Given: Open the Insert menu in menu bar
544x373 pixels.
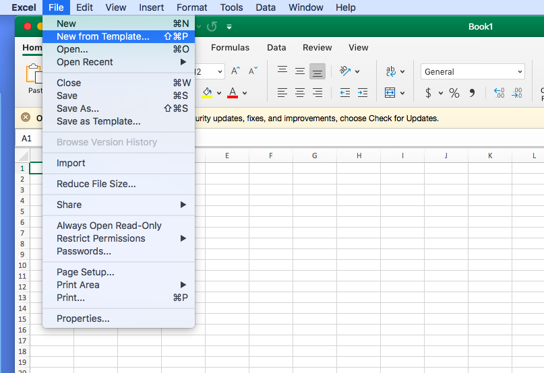Looking at the screenshot, I should coord(151,7).
